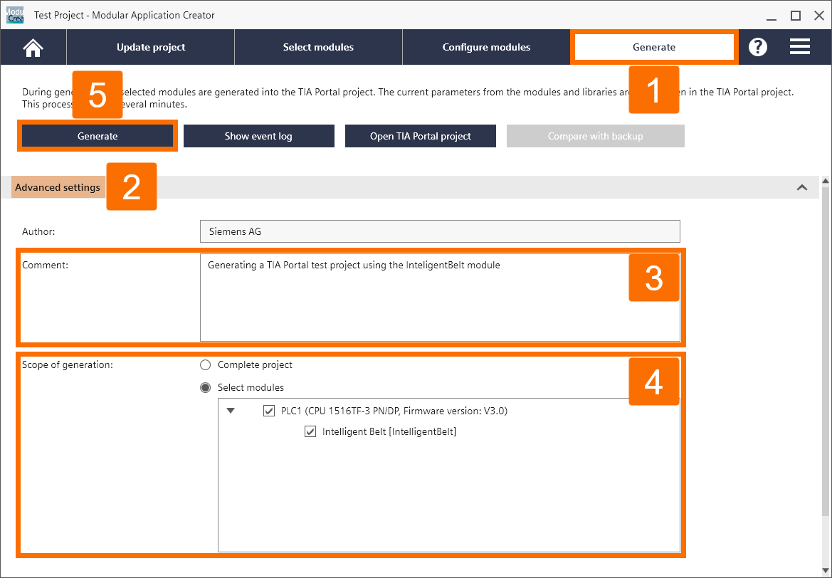The image size is (832, 578).
Task: Switch to the Update project tab
Action: point(150,47)
